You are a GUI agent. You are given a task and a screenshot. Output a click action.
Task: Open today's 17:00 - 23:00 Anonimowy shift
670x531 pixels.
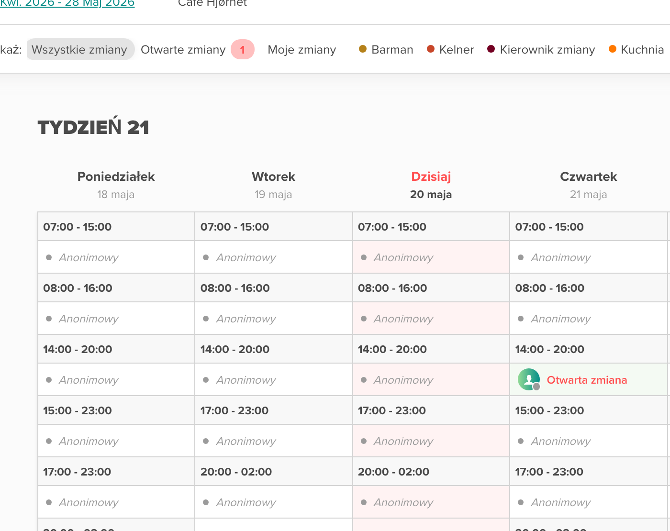(431, 441)
